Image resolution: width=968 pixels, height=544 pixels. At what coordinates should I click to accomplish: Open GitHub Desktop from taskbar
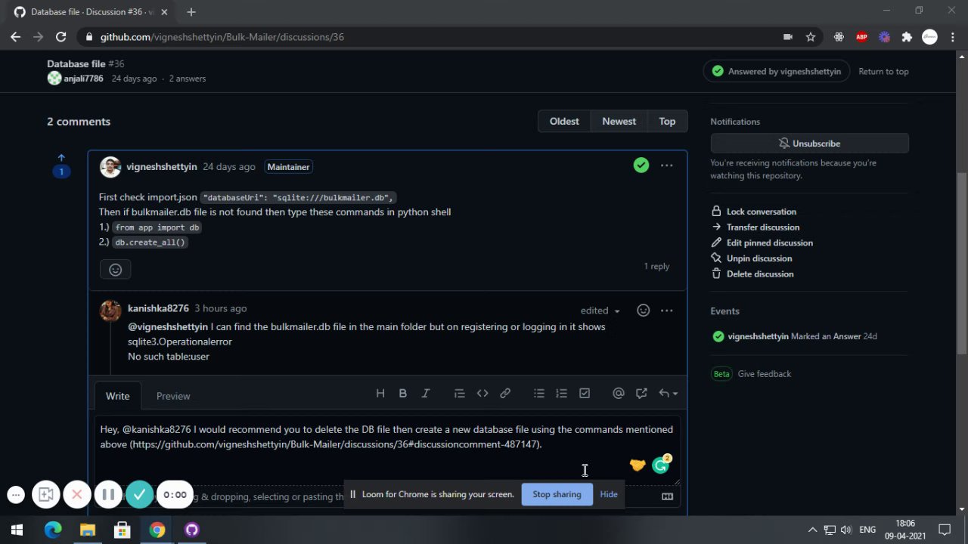[192, 530]
